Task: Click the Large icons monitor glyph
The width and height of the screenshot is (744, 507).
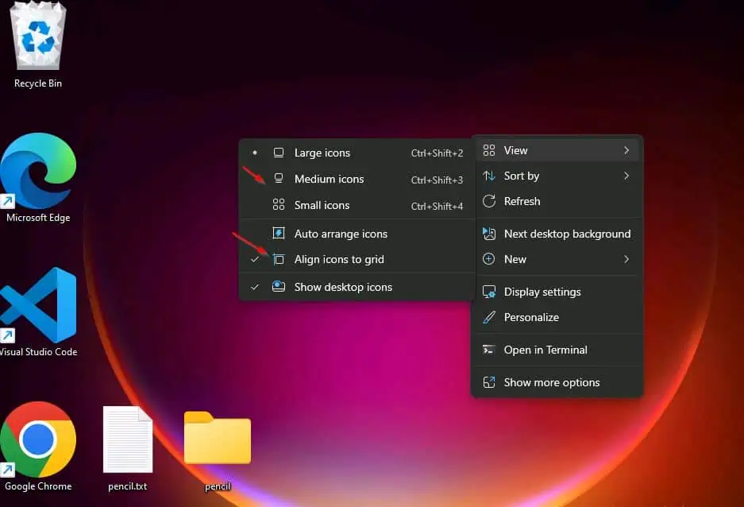Action: coord(279,153)
